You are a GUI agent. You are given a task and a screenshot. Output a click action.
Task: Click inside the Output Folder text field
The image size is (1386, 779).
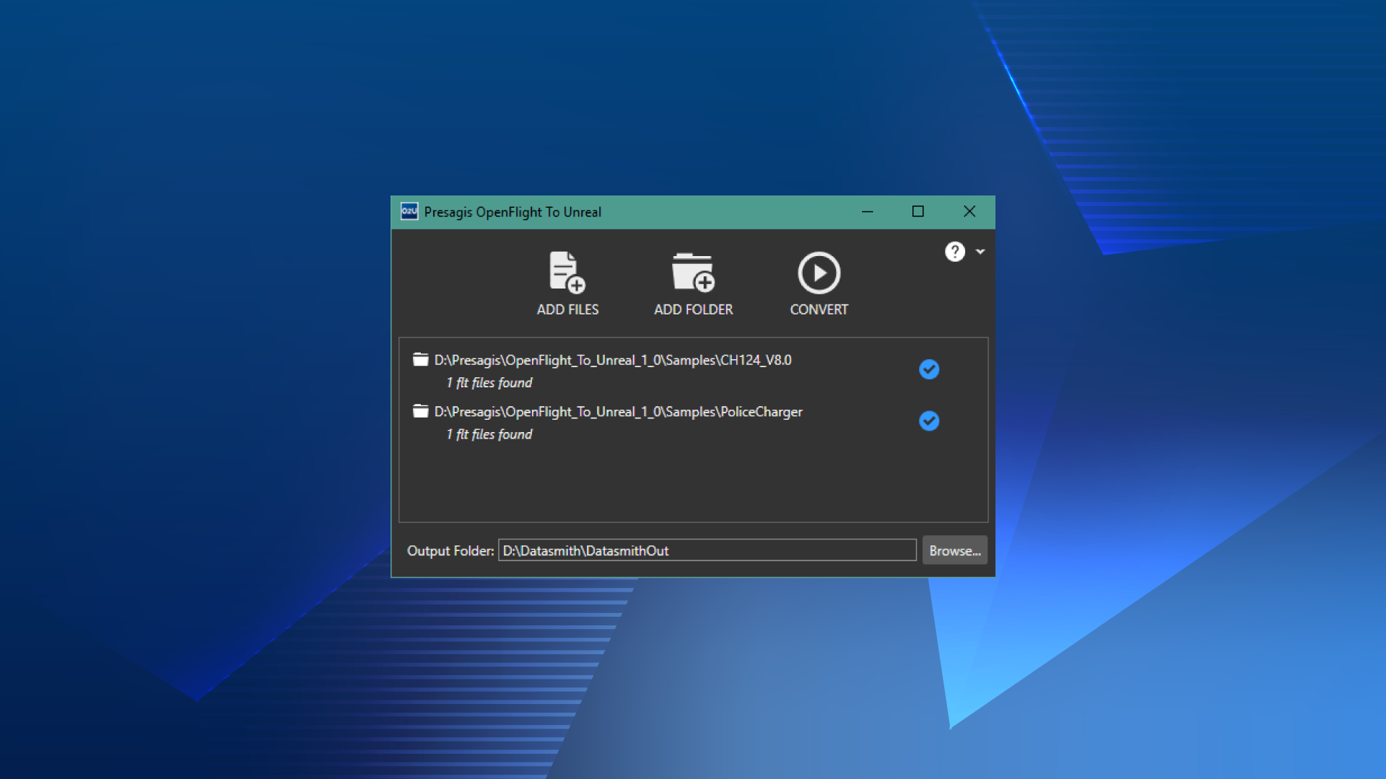(x=706, y=550)
